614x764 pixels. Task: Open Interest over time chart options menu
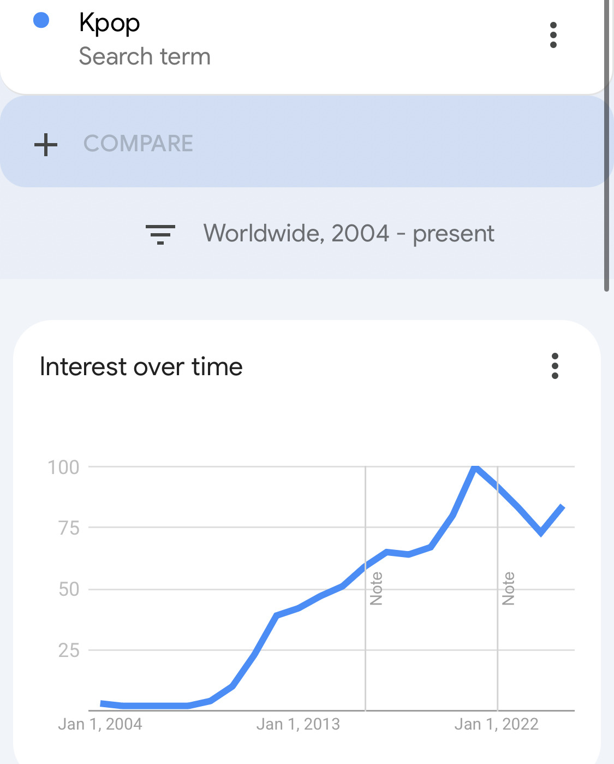click(555, 366)
